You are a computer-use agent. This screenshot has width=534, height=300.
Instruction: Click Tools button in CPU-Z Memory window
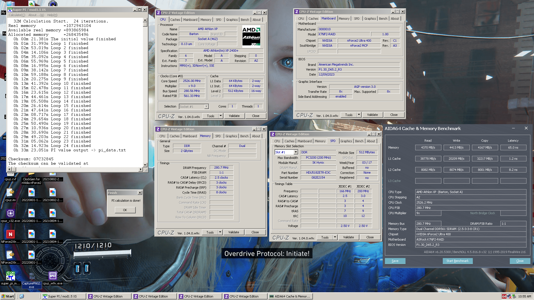tap(210, 232)
